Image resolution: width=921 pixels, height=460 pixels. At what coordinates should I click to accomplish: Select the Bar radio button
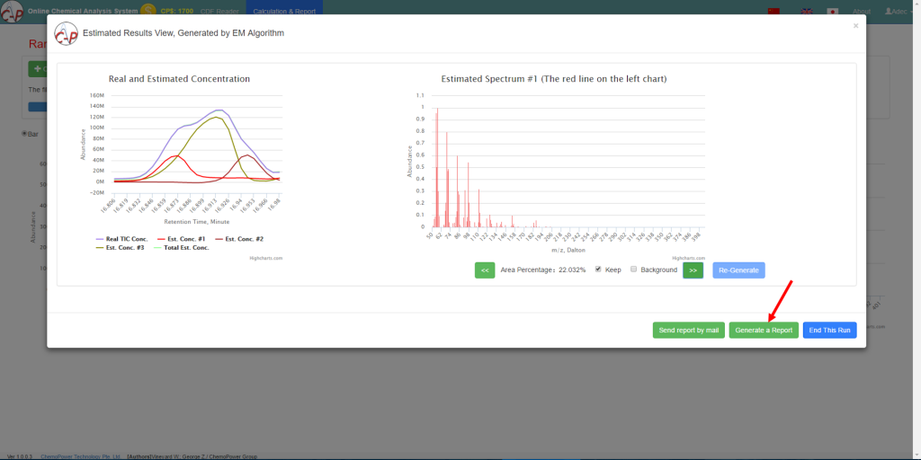[24, 134]
